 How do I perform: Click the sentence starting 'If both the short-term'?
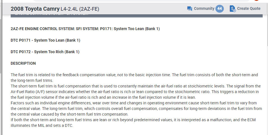(x=84, y=120)
